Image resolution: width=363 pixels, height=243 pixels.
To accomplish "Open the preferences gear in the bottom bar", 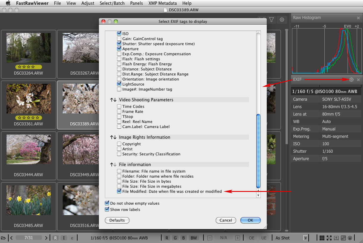I will (350, 238).
